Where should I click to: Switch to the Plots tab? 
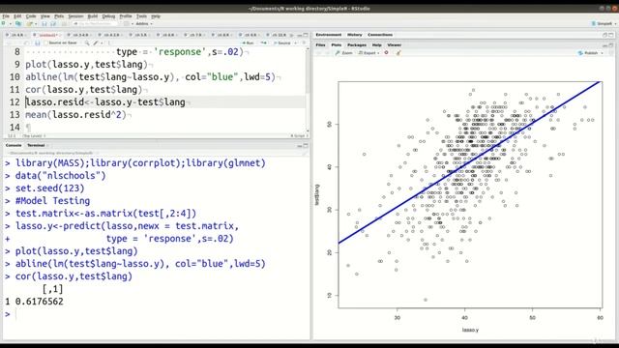(x=337, y=45)
